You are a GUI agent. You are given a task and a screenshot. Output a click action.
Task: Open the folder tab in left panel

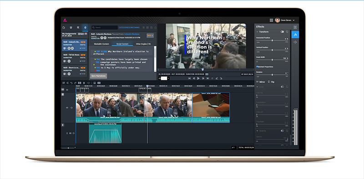[64, 27]
